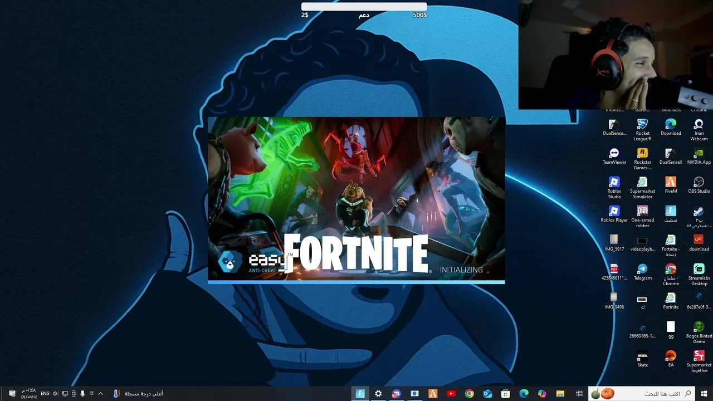Image resolution: width=713 pixels, height=401 pixels.
Task: Select the IMG_5917 file icon
Action: coord(614,243)
